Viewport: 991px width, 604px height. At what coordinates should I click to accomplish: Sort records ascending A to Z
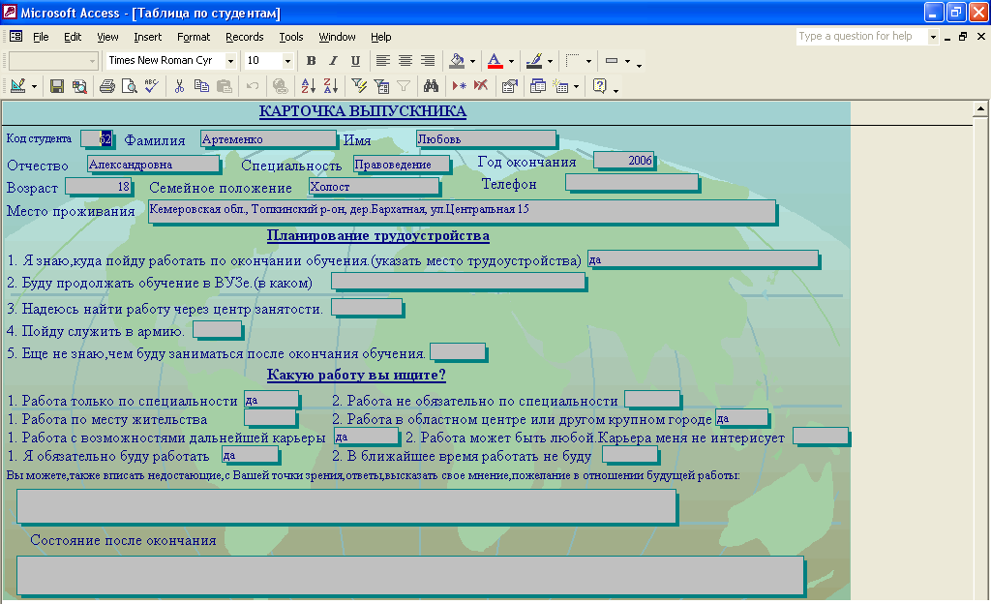click(311, 86)
